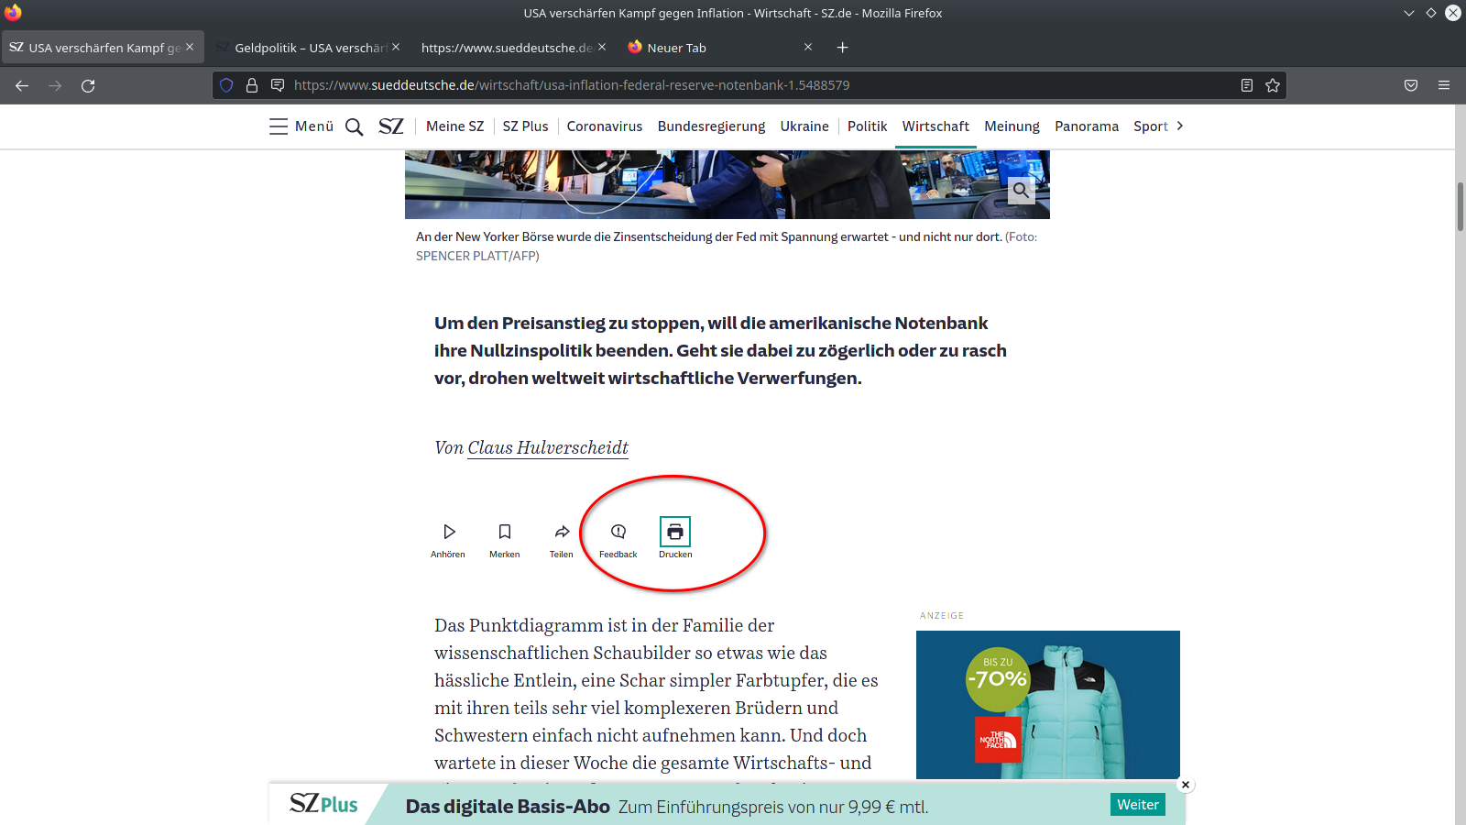Reload the page in Firefox
The image size is (1466, 825).
click(88, 85)
